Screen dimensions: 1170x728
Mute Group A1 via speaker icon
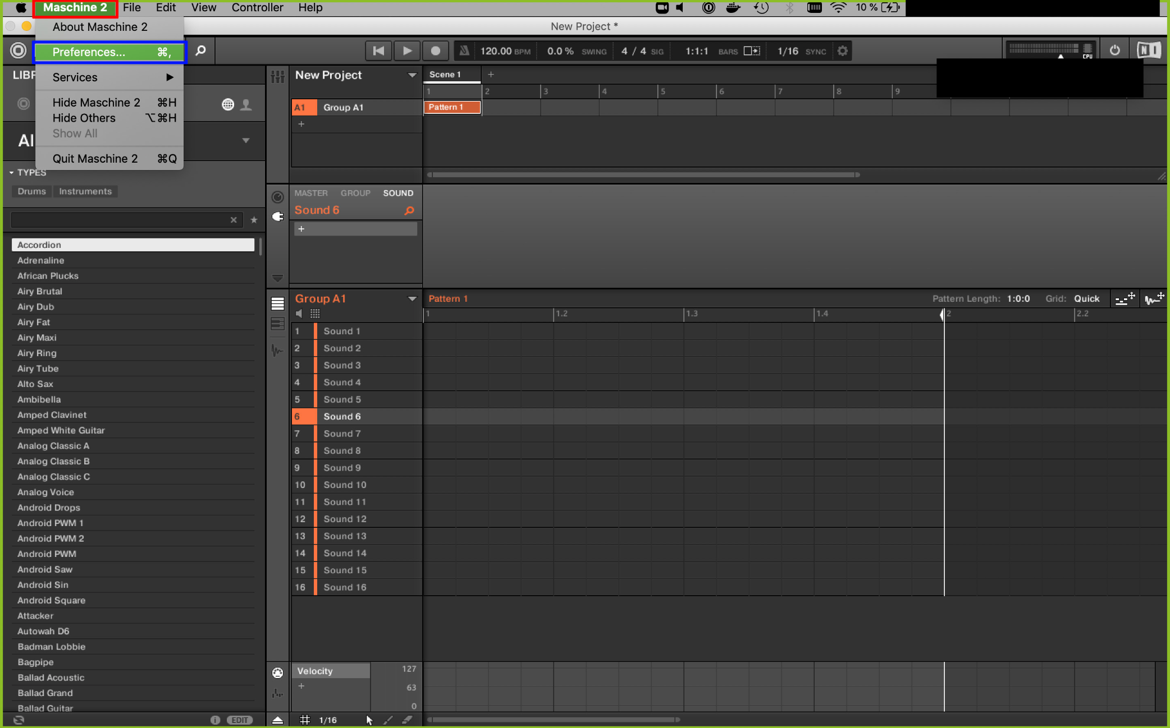(x=299, y=314)
